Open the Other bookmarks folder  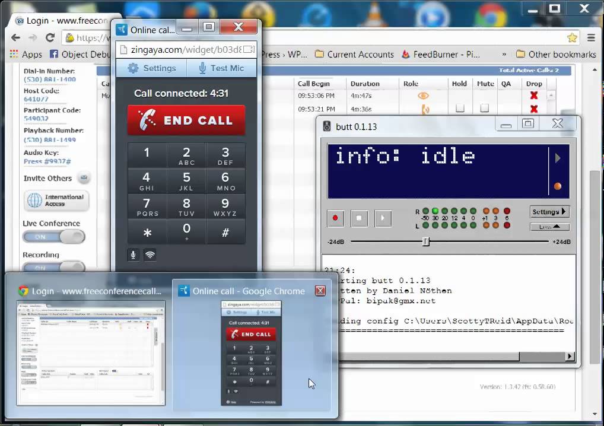click(x=556, y=55)
